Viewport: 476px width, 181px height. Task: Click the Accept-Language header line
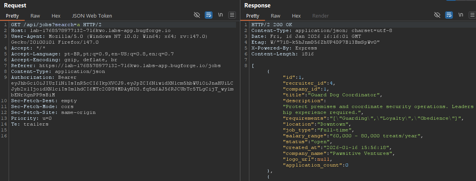(92, 54)
